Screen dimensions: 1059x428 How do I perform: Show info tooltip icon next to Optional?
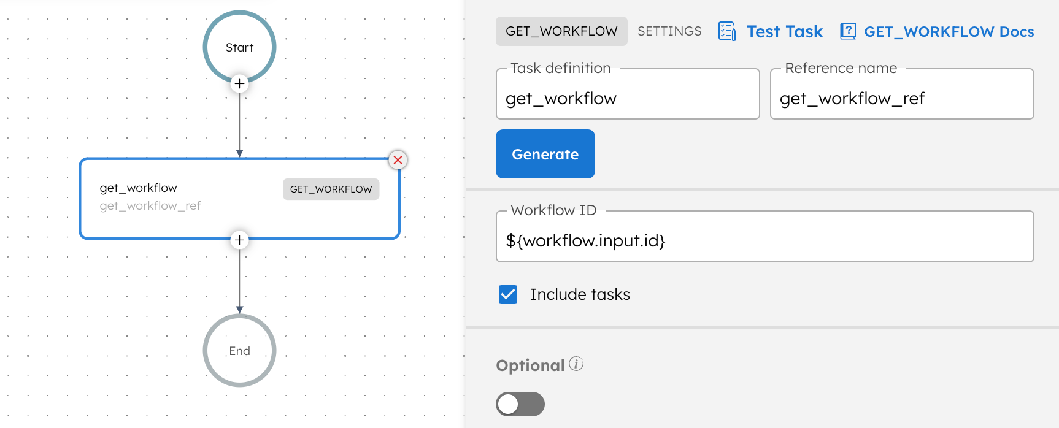pos(576,364)
